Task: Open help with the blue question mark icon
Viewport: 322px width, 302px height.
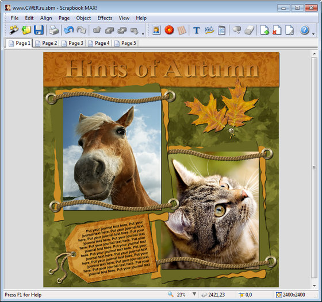Action: tap(304, 30)
